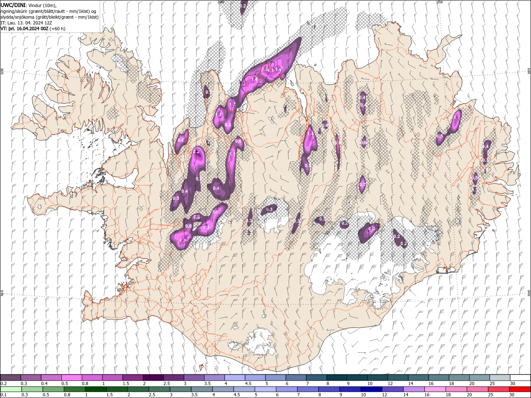Image resolution: width=531 pixels, height=398 pixels.
Task: Click the 20W longitude label at top
Action: pos(221,2)
